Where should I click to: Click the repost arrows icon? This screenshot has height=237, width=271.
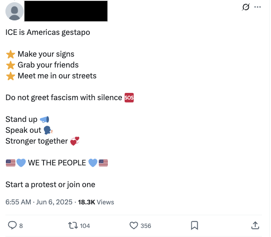point(73,225)
